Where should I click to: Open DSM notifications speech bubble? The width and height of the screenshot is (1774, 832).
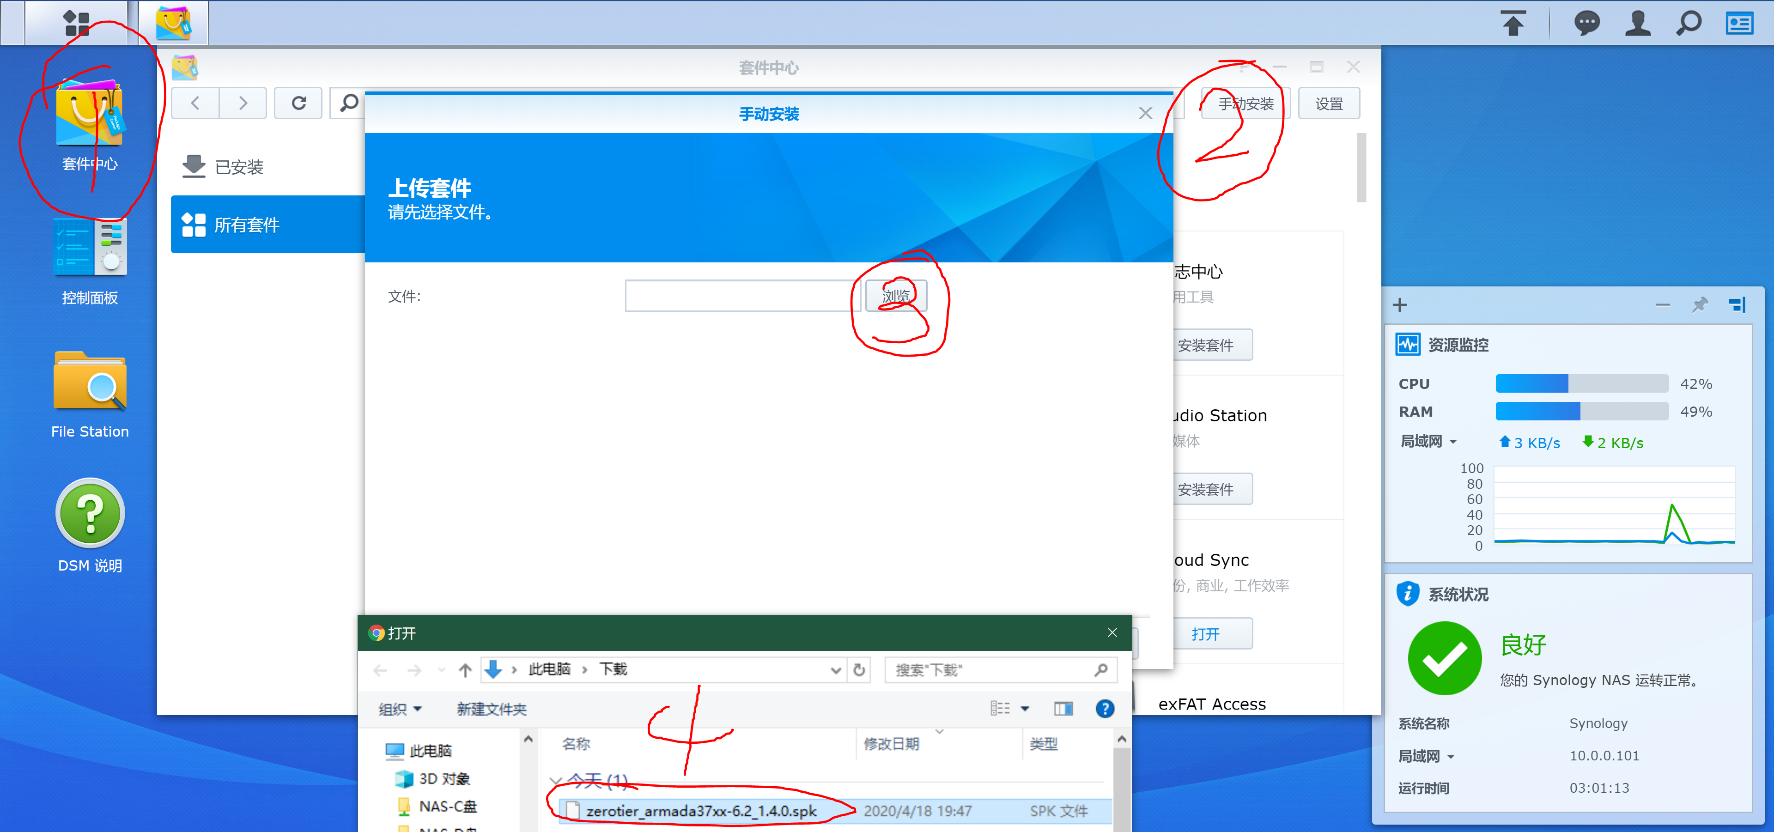tap(1587, 23)
